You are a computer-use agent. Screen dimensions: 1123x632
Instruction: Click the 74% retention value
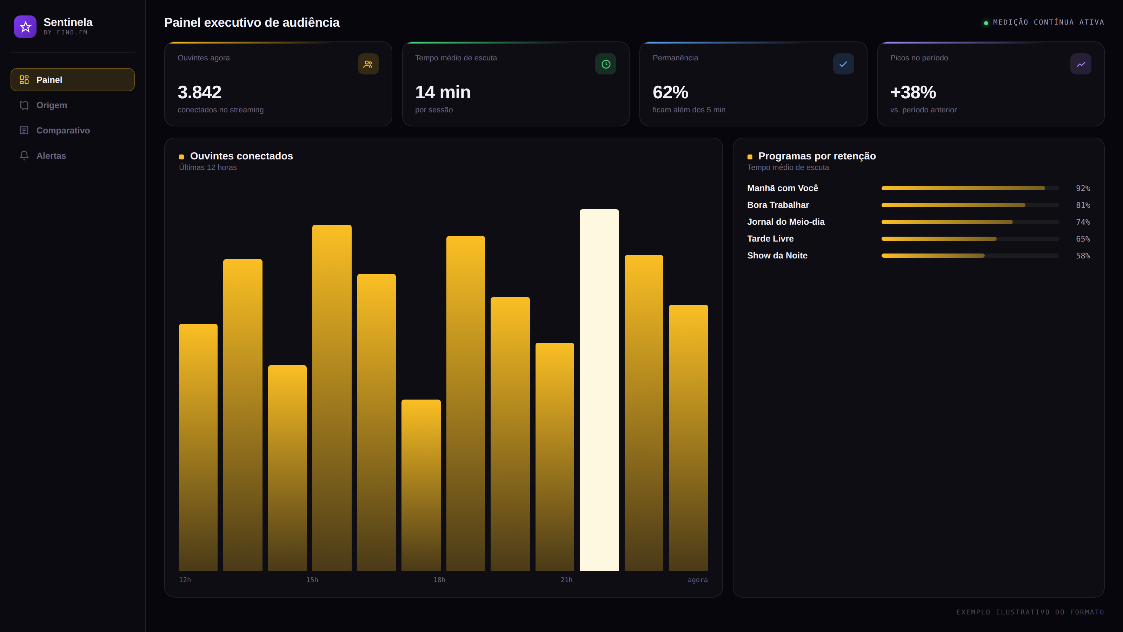pyautogui.click(x=1083, y=222)
